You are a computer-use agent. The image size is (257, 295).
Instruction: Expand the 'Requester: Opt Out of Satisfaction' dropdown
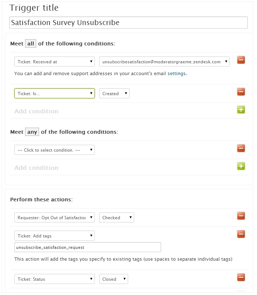(x=54, y=217)
